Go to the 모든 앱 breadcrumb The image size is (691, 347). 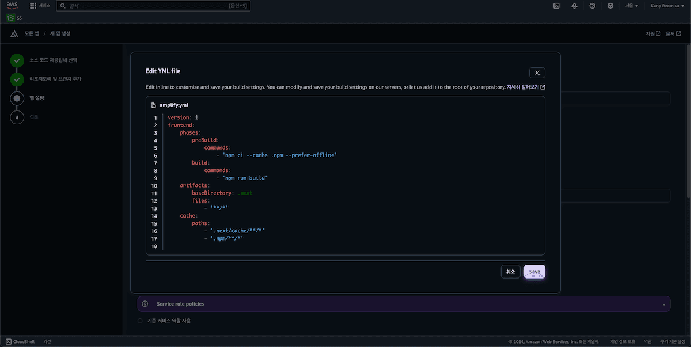coord(32,33)
